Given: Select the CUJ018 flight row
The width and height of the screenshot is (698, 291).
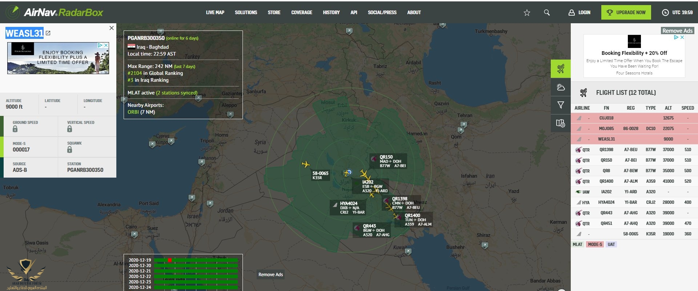Looking at the screenshot, I should (634, 118).
